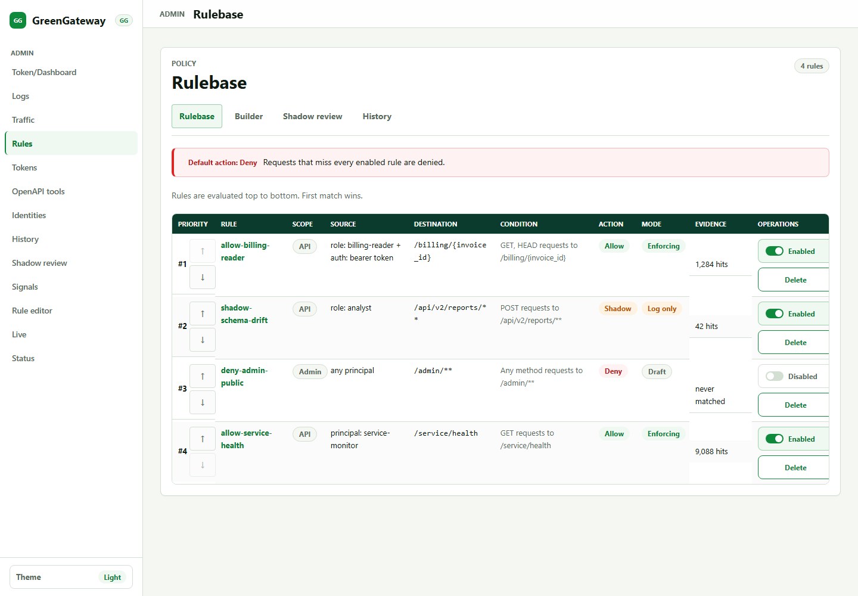Viewport: 858px width, 596px height.
Task: Click the Shadow action badge
Action: pos(618,309)
